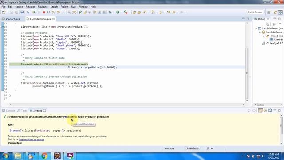Open the Debug configurations dropdown arrow
Screen dimensions: 284x160
click(x=114, y=12)
